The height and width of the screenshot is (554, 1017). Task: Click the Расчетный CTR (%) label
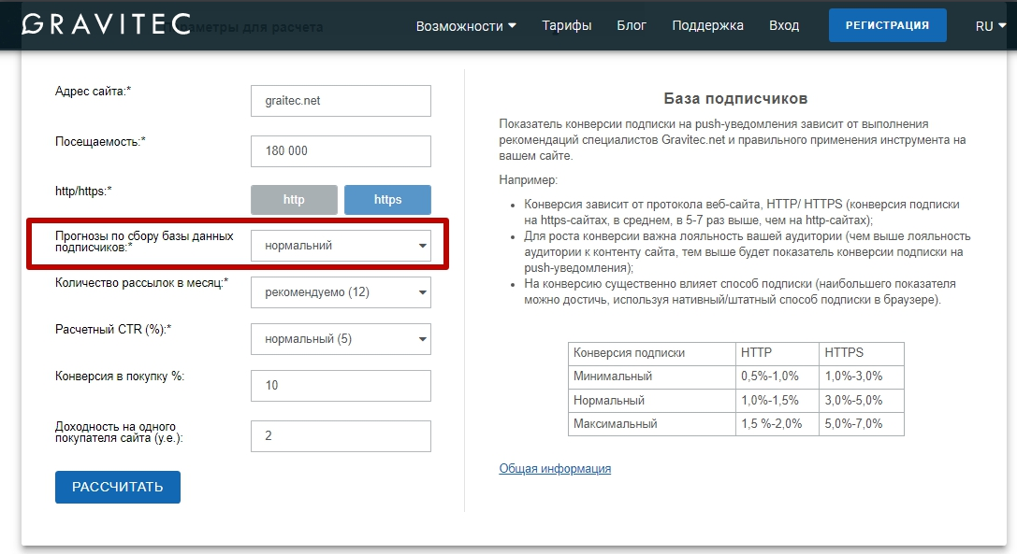coord(113,329)
